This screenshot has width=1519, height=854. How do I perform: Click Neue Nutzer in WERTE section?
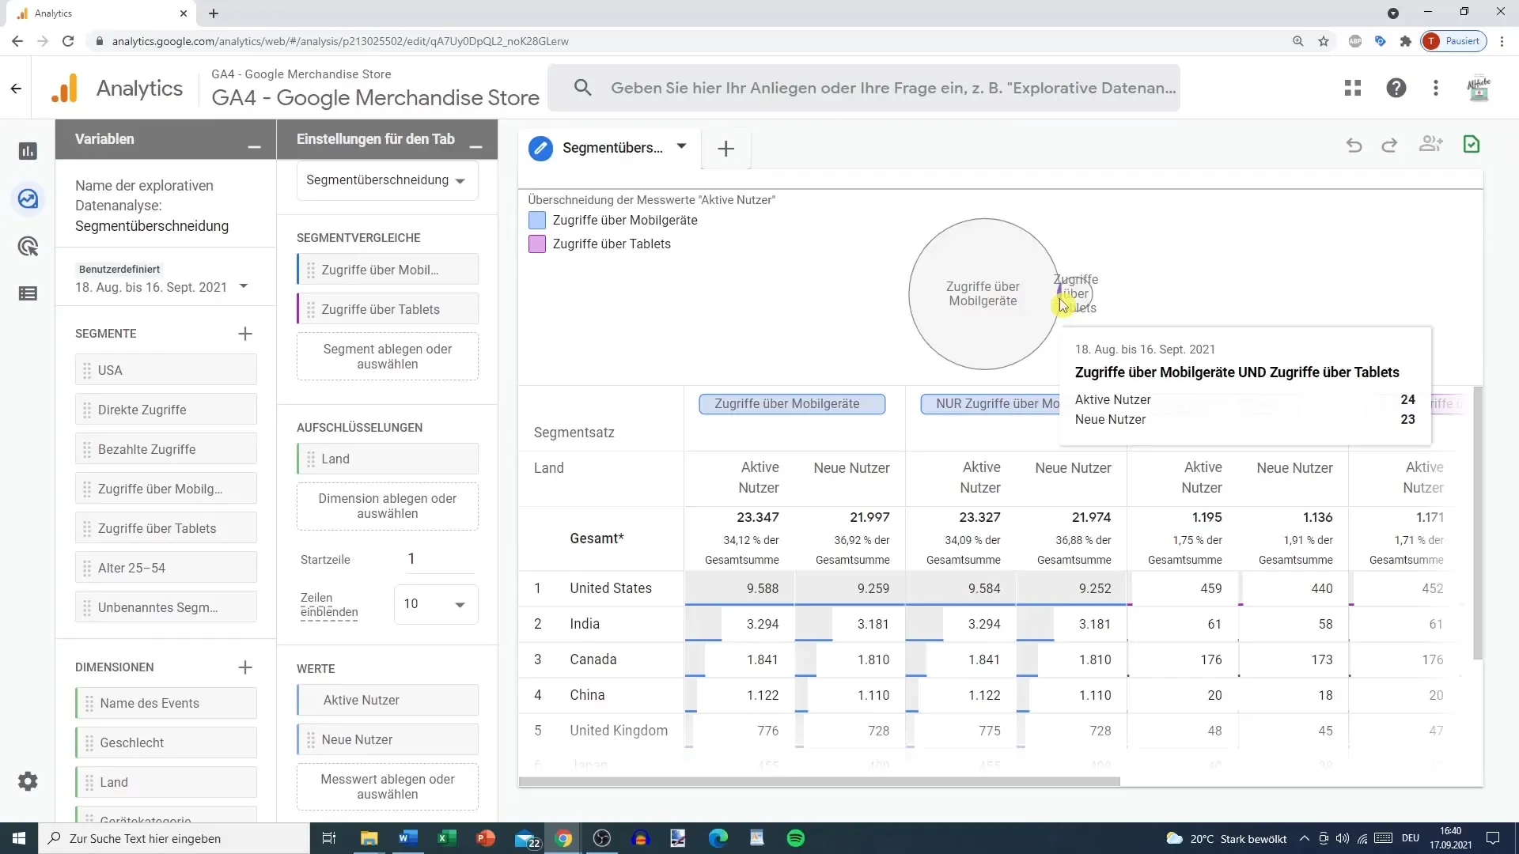click(388, 739)
